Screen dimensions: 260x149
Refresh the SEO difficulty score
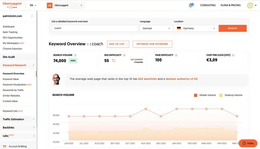point(113,61)
